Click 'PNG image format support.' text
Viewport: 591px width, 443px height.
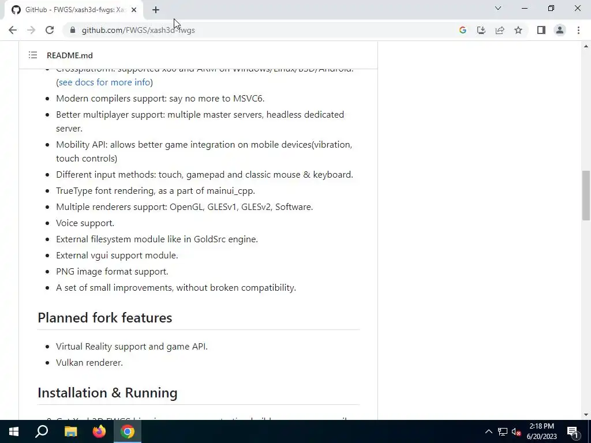click(112, 271)
